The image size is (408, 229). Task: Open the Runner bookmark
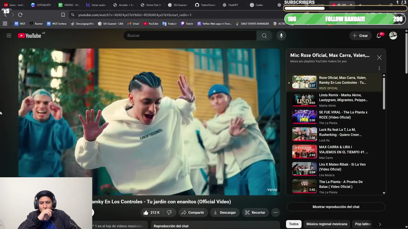tap(36, 24)
